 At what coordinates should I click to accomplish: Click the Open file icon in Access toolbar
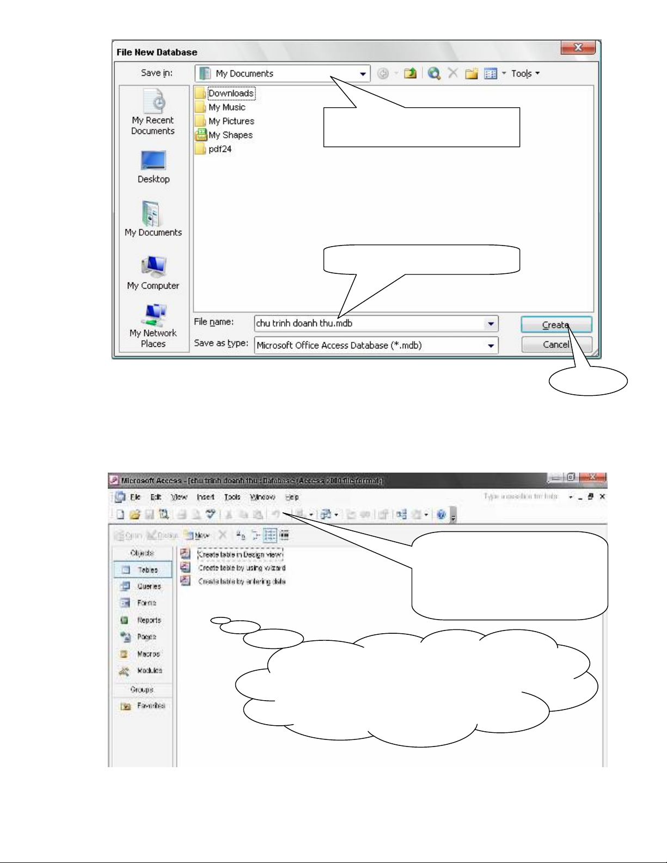[x=134, y=515]
